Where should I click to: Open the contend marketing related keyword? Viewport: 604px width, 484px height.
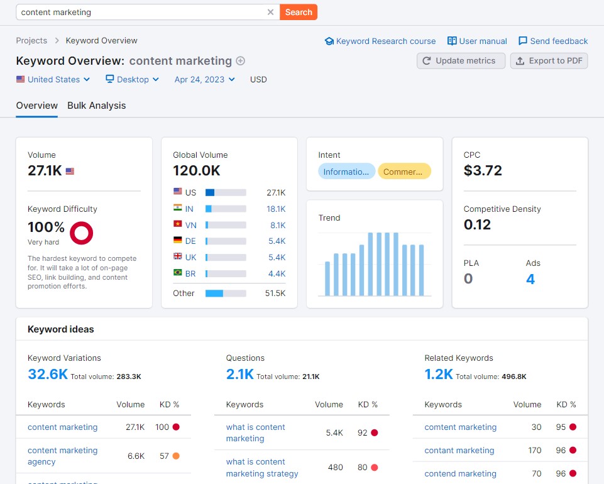[461, 473]
